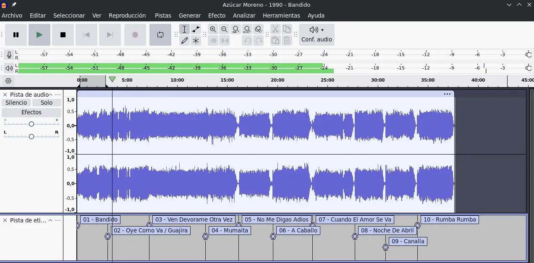Click the Delete trash icon
This screenshot has width=534, height=263.
pyautogui.click(x=287, y=41)
